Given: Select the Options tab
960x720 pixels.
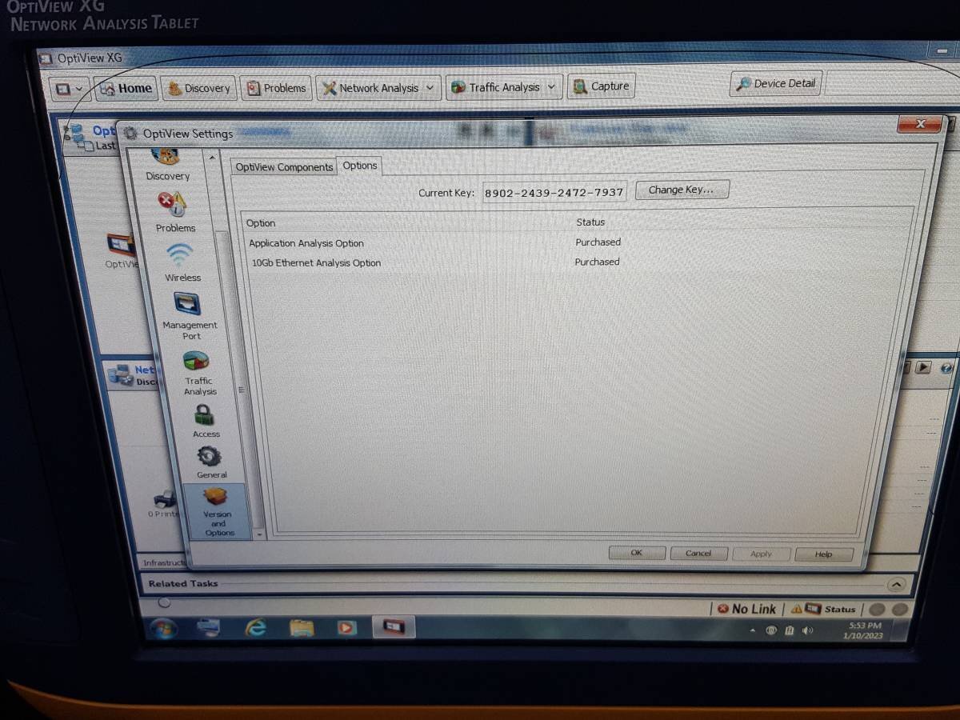Looking at the screenshot, I should (x=360, y=166).
